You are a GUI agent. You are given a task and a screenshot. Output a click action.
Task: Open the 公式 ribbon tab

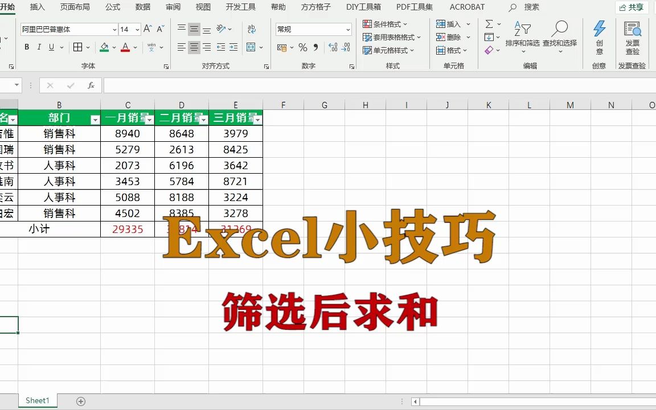[112, 7]
